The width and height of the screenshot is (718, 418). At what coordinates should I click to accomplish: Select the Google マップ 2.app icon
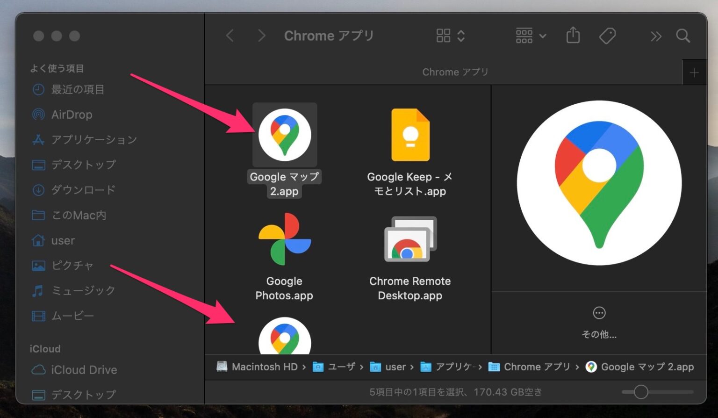285,135
